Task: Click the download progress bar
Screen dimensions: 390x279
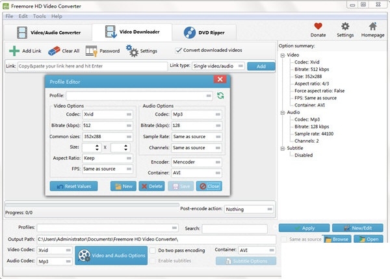Action: (x=92, y=205)
